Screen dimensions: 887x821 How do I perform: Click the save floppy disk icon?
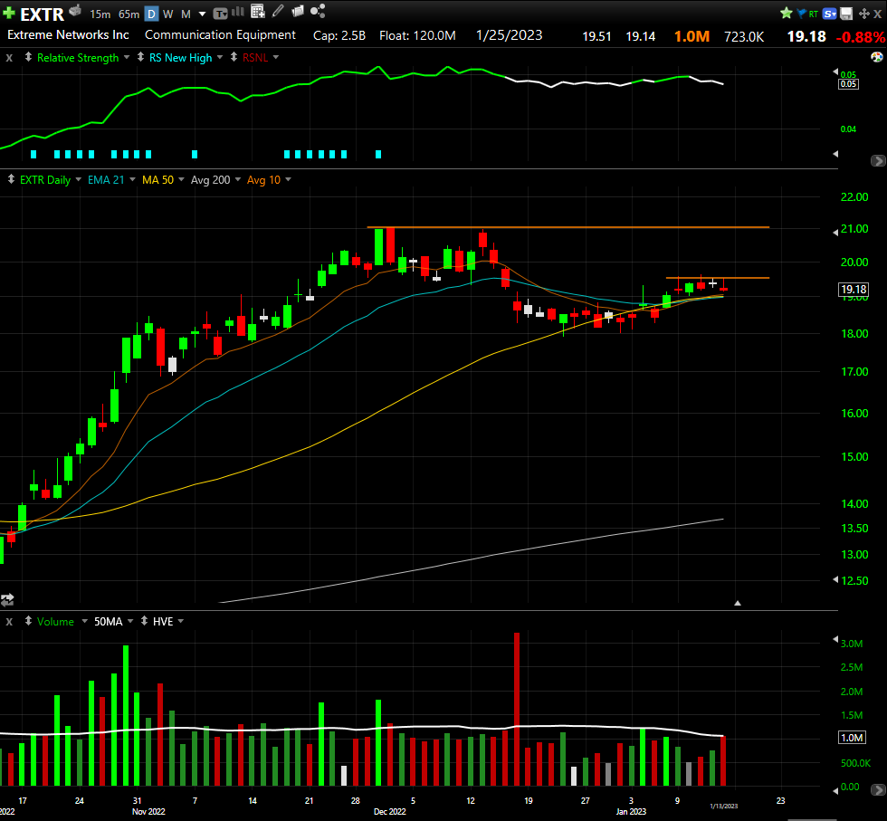[x=846, y=14]
